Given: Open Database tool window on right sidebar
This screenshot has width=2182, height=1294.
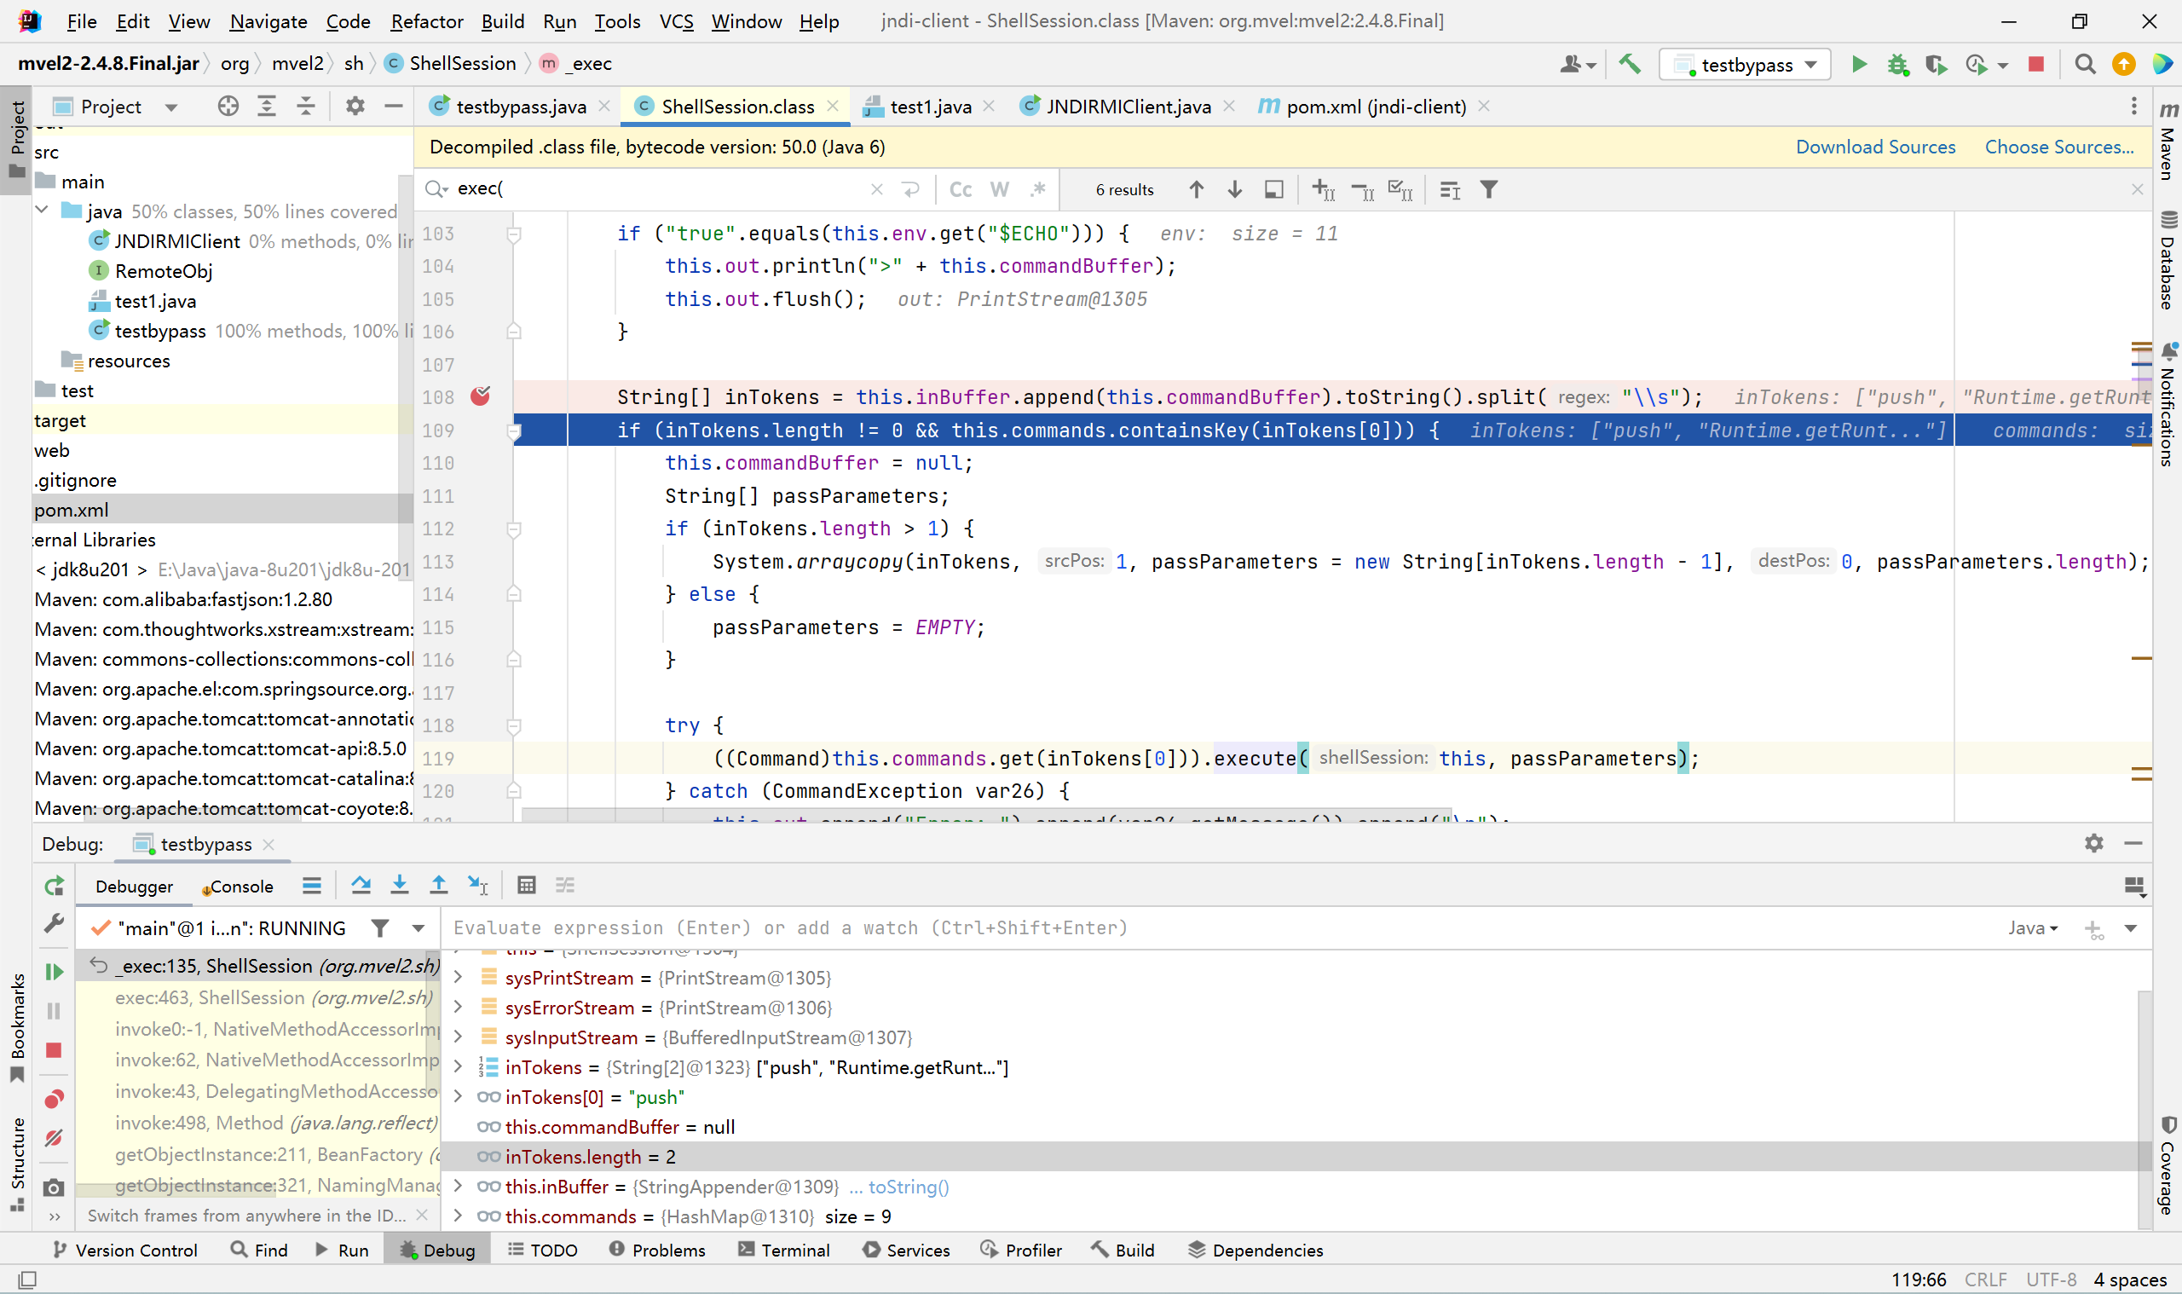Looking at the screenshot, I should point(2168,260).
